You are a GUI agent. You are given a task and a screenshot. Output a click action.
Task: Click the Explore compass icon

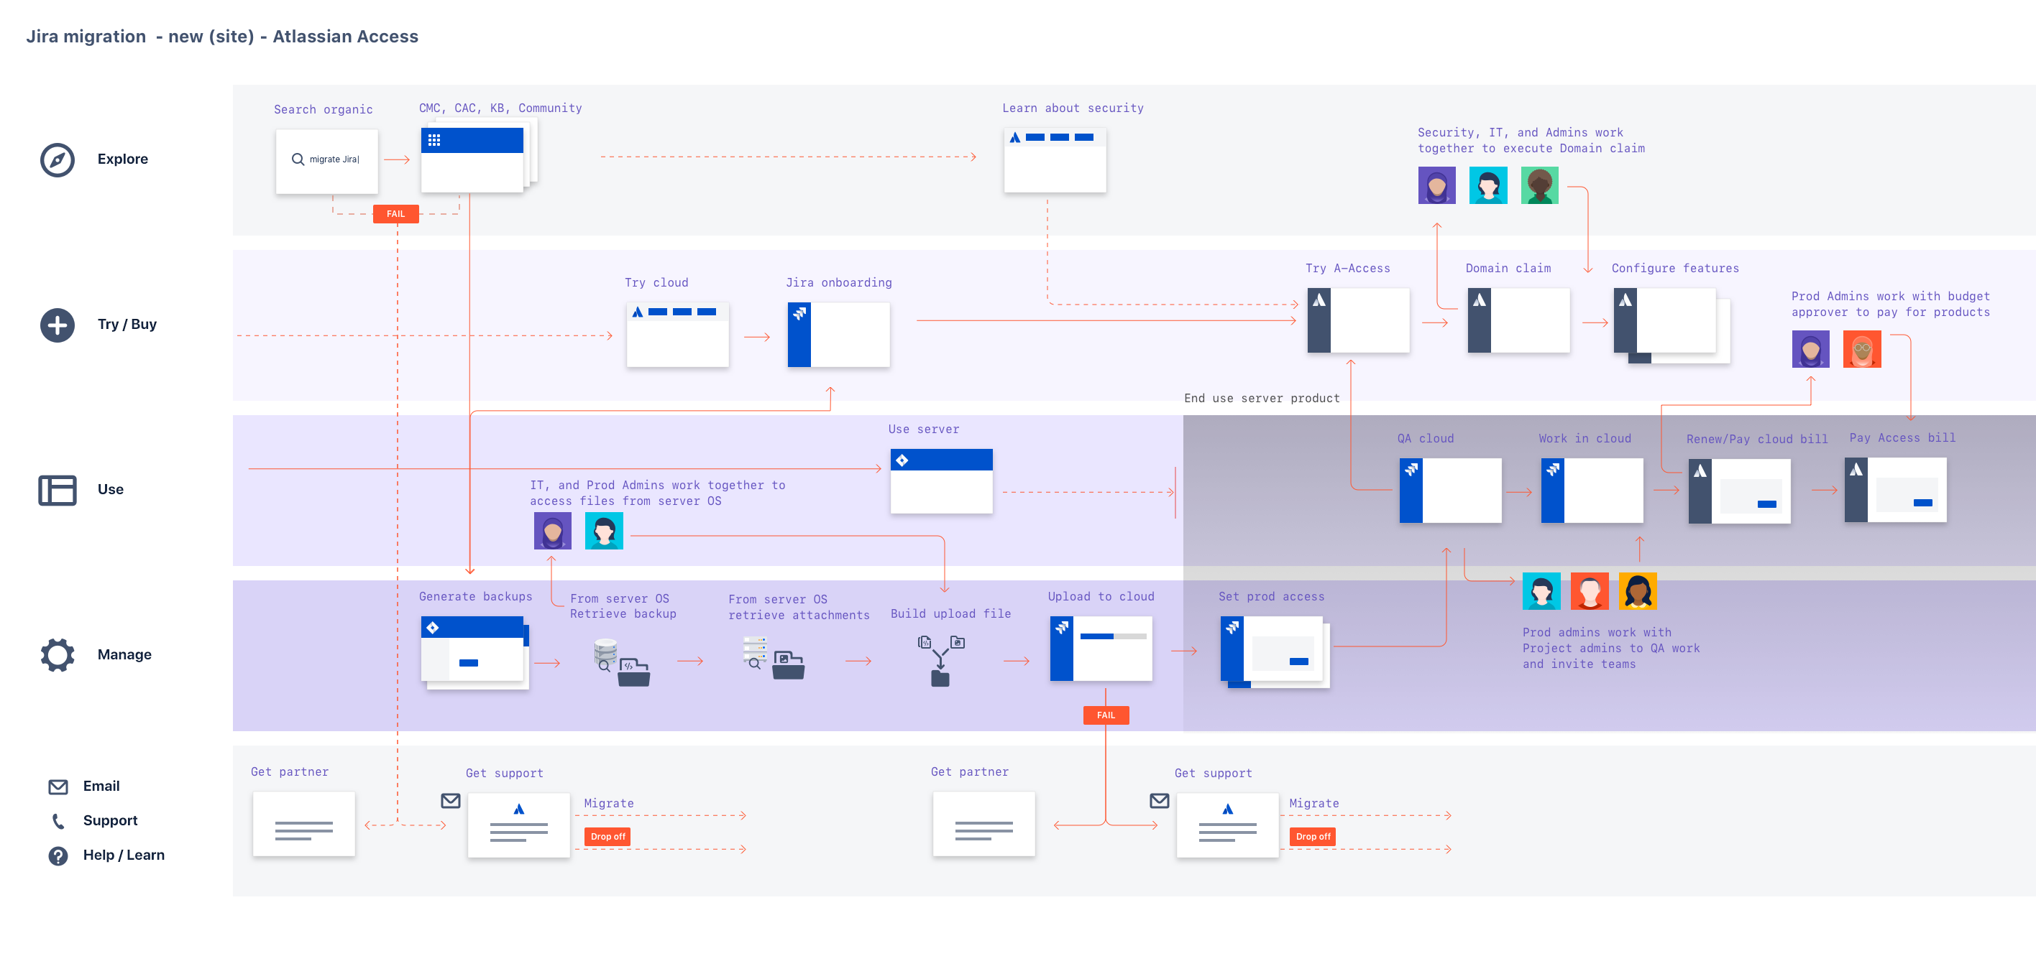57,159
